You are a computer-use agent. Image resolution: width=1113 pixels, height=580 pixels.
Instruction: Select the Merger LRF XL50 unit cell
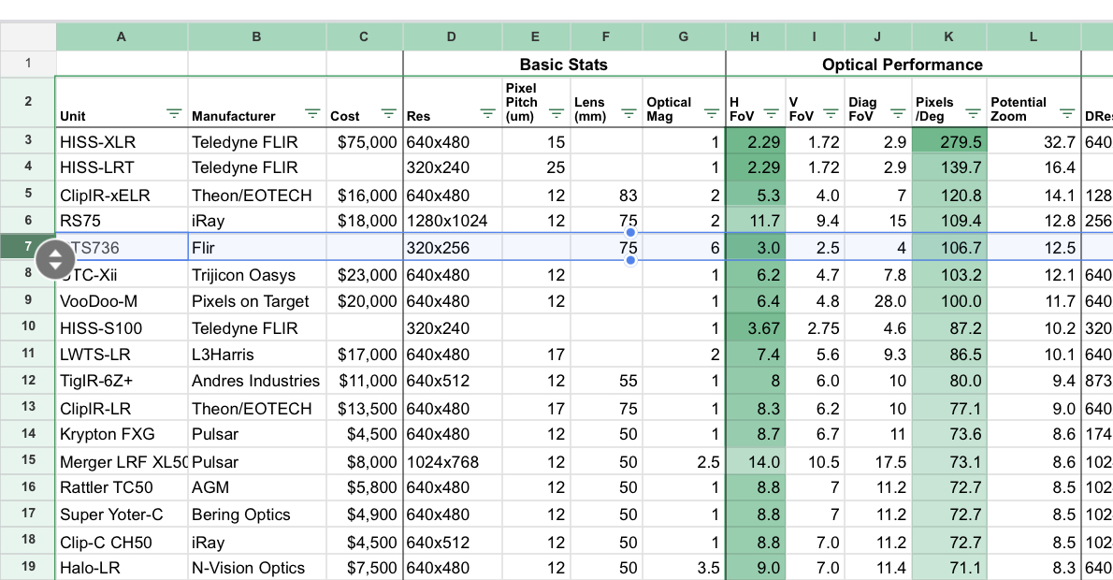tap(122, 461)
